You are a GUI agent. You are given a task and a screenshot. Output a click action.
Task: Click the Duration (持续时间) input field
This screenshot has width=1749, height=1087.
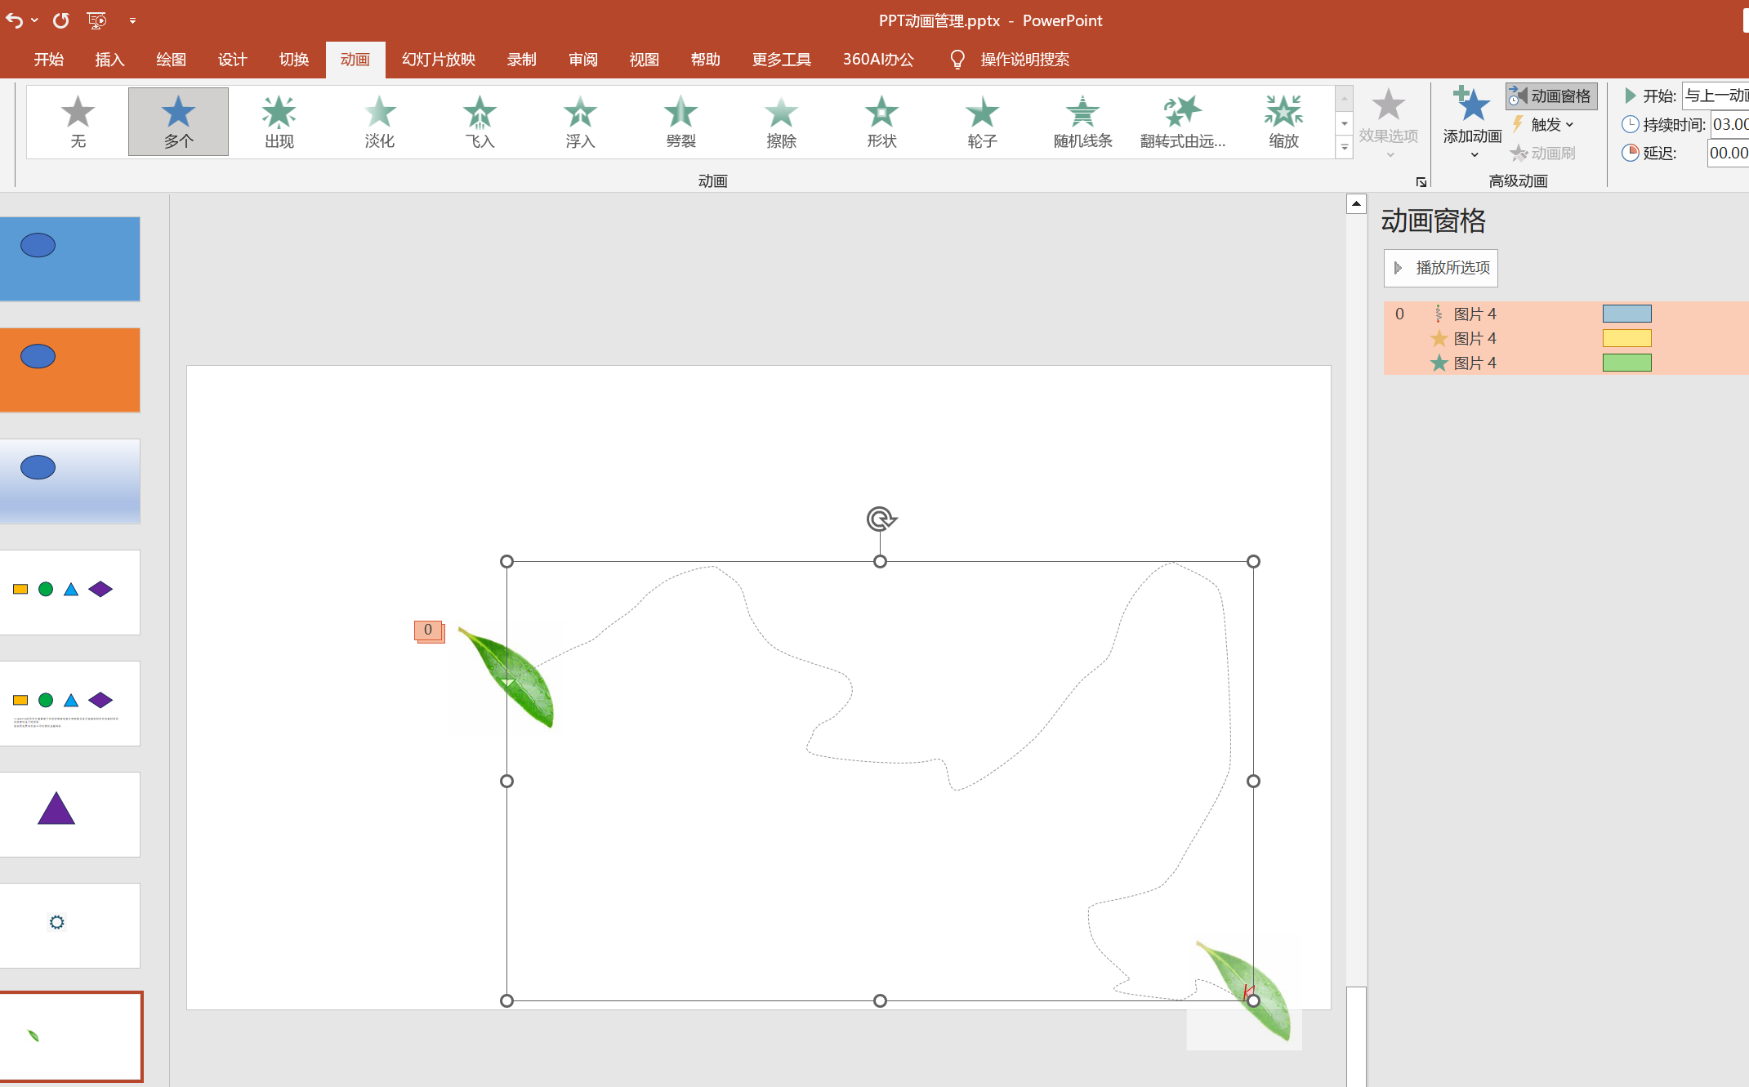1729,124
